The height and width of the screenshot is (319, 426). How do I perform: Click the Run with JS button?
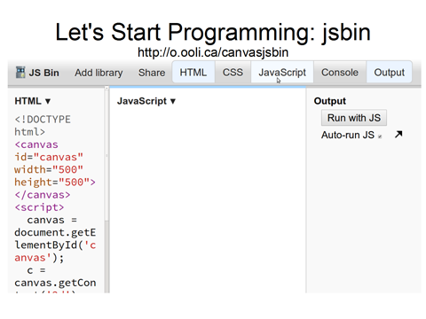tap(354, 118)
